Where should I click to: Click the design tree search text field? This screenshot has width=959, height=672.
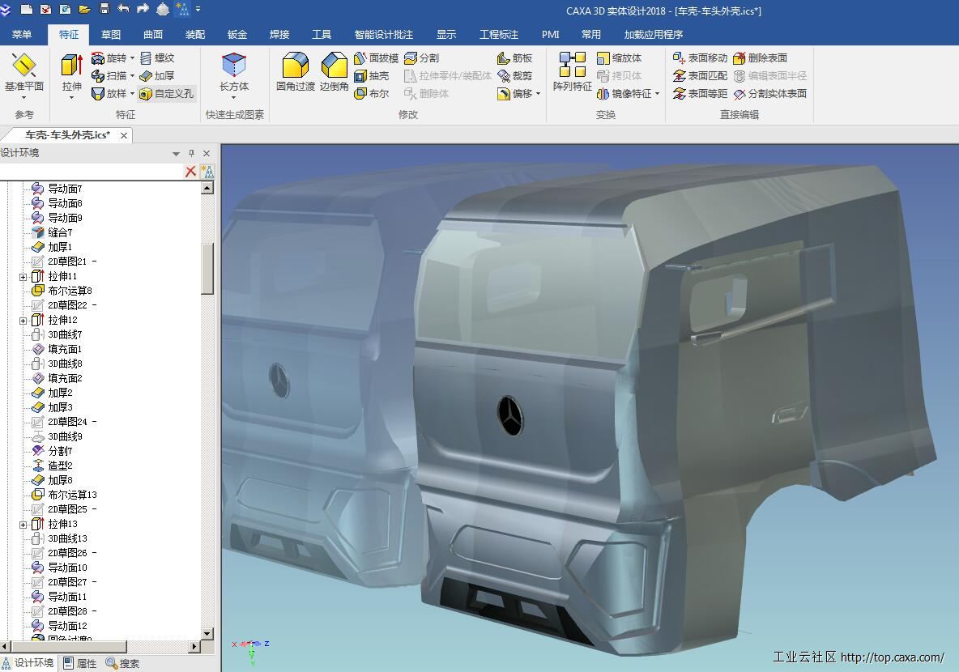coord(92,172)
